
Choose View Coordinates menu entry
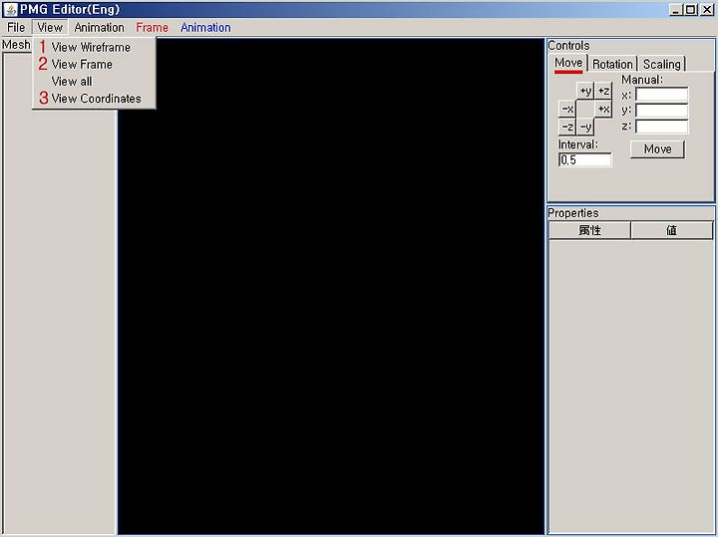pos(94,99)
